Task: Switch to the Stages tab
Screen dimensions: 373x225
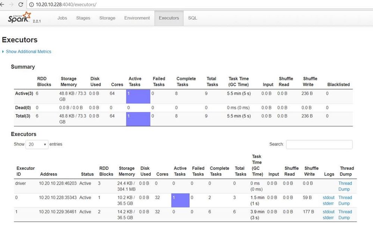Action: tap(83, 18)
